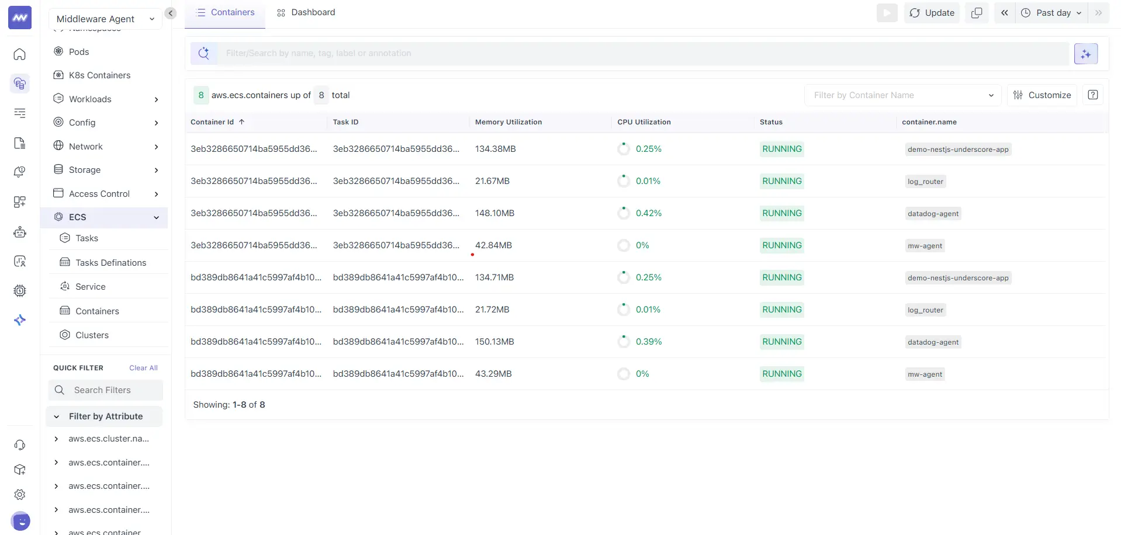Open the settings gear in sidebar

(x=20, y=495)
